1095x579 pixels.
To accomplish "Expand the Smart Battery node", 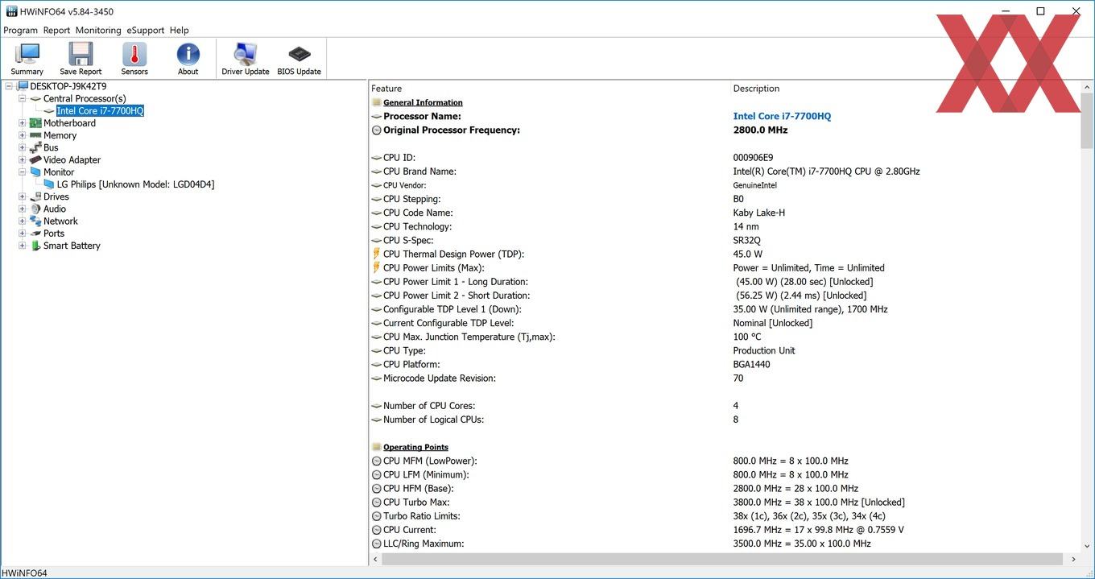I will tap(23, 246).
